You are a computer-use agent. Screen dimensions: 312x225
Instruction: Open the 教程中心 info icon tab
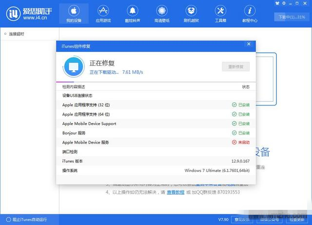tap(250, 14)
